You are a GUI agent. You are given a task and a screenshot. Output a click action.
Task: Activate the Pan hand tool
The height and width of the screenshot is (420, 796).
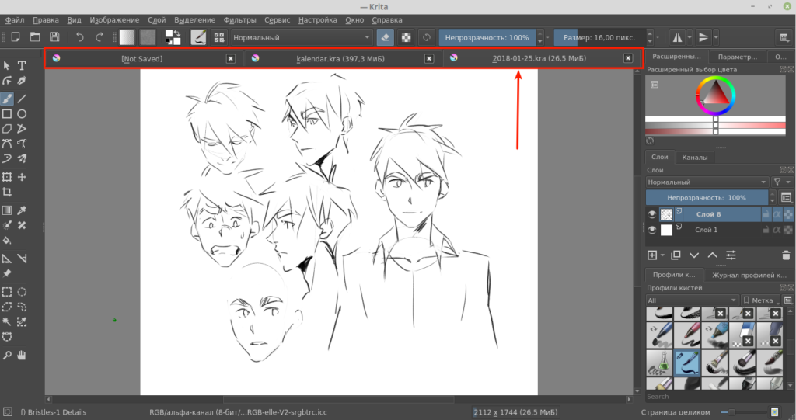[23, 355]
